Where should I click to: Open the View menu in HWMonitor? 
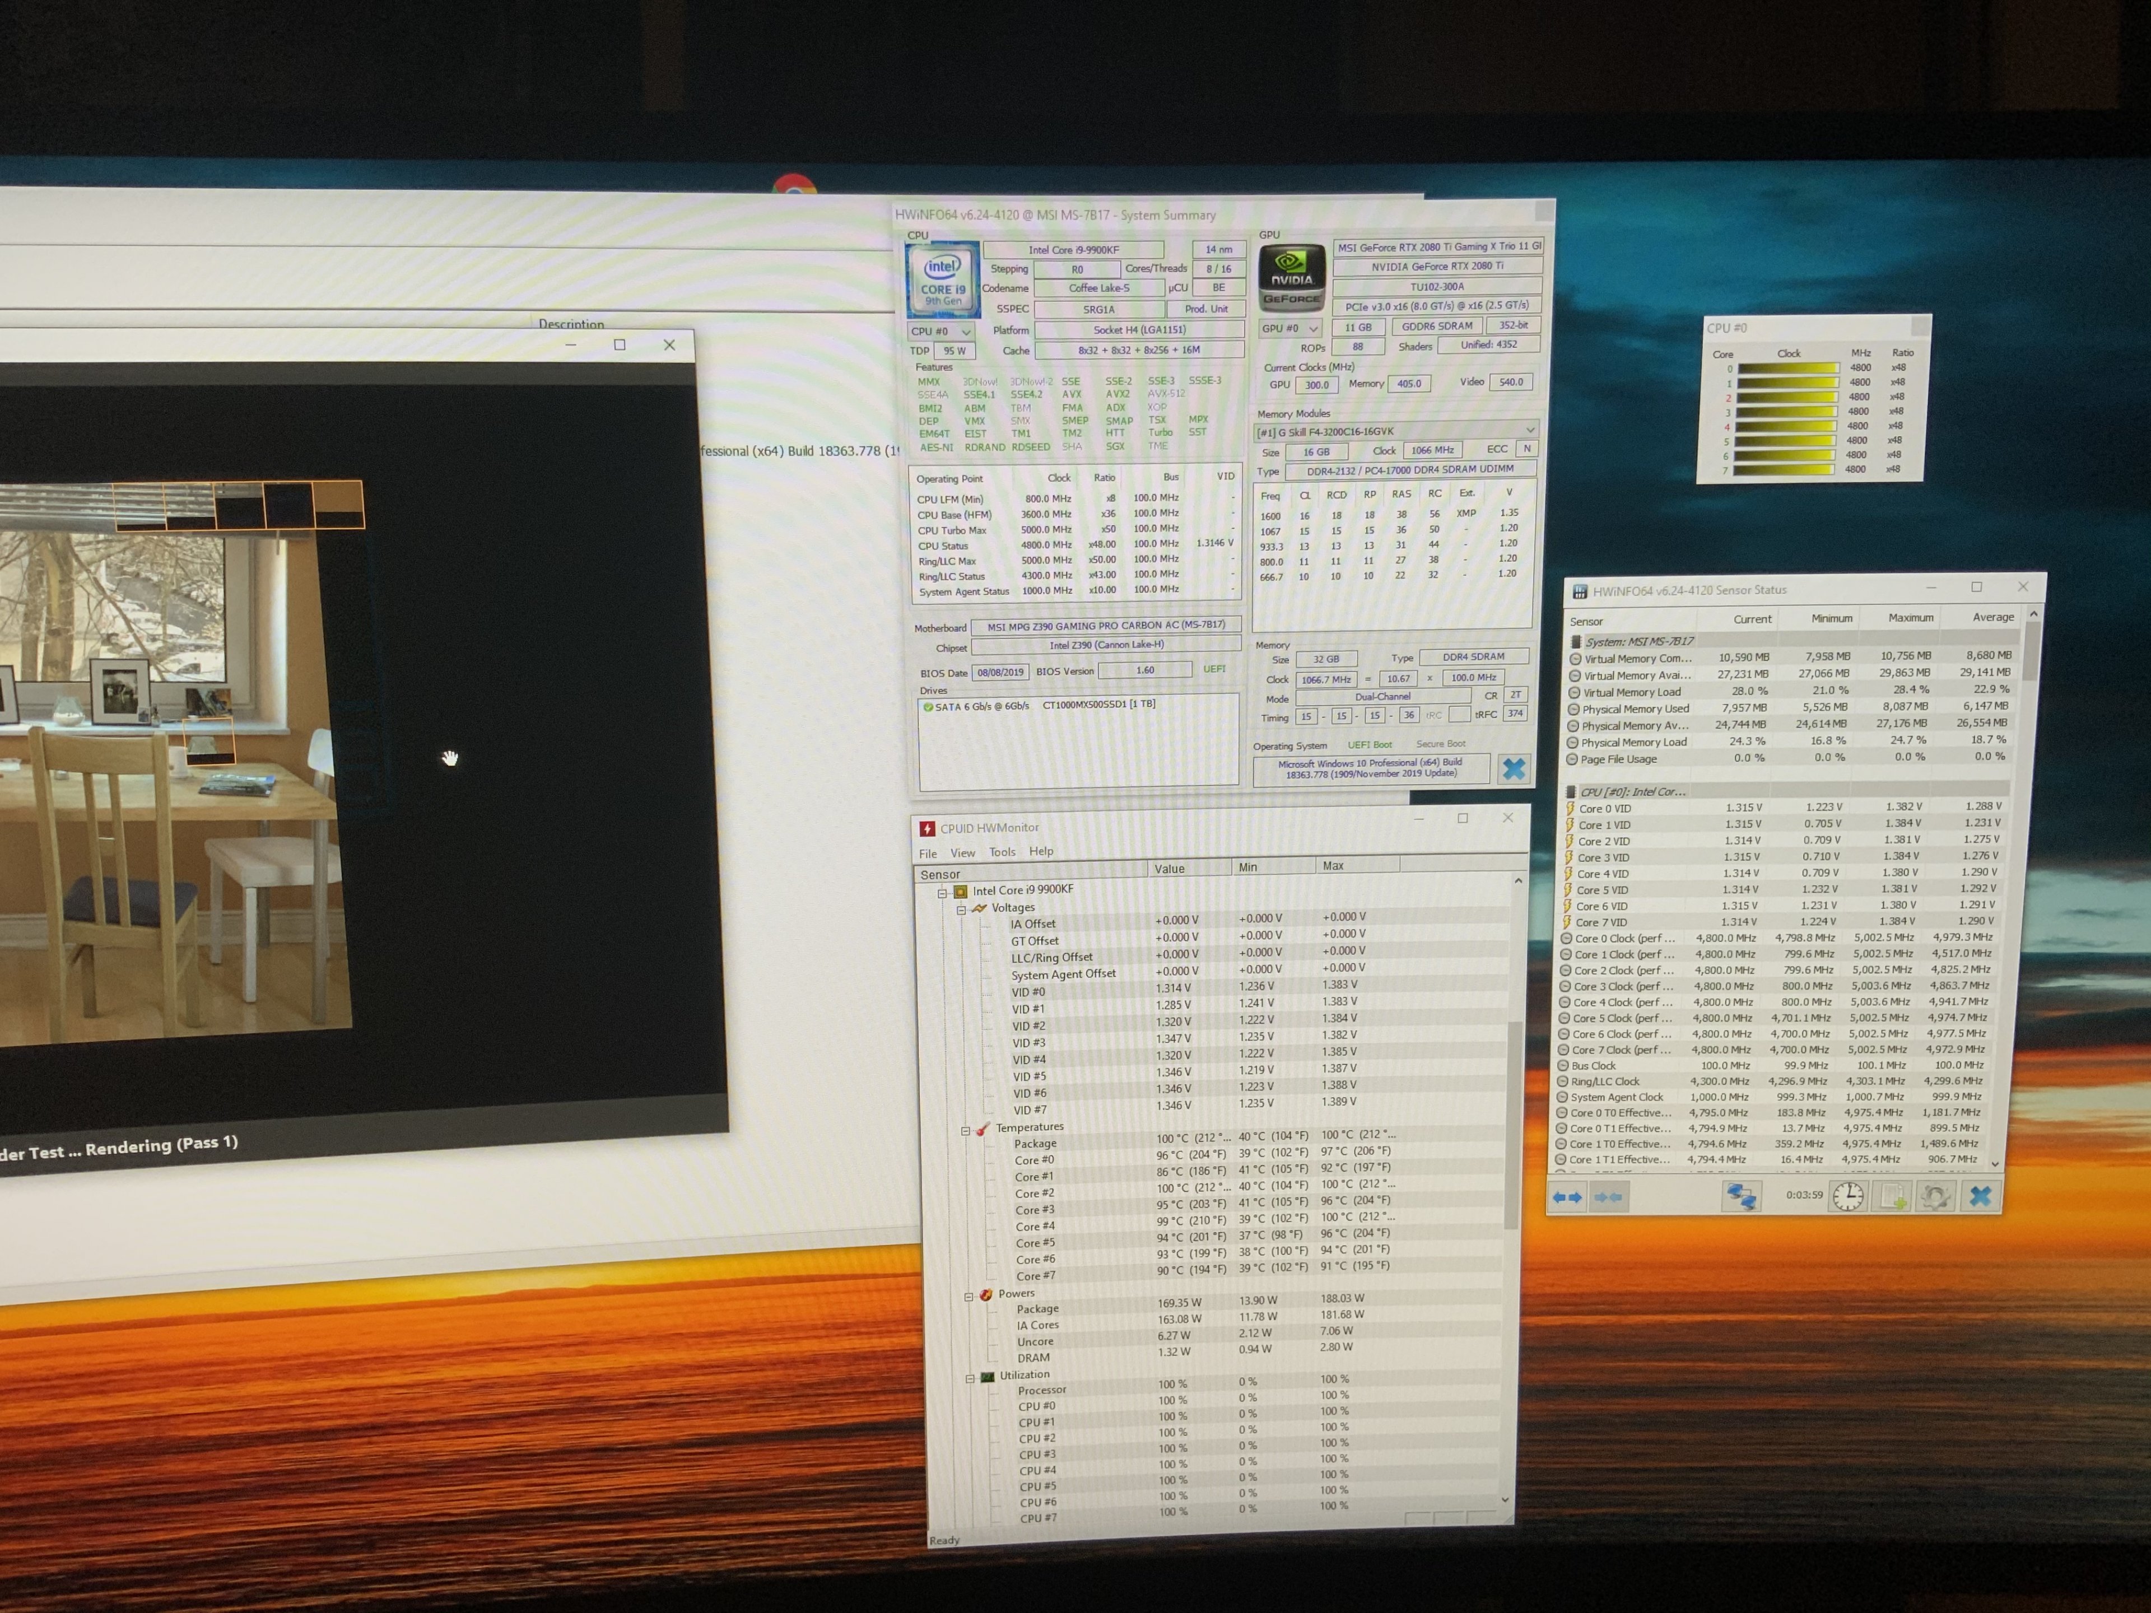(x=962, y=852)
